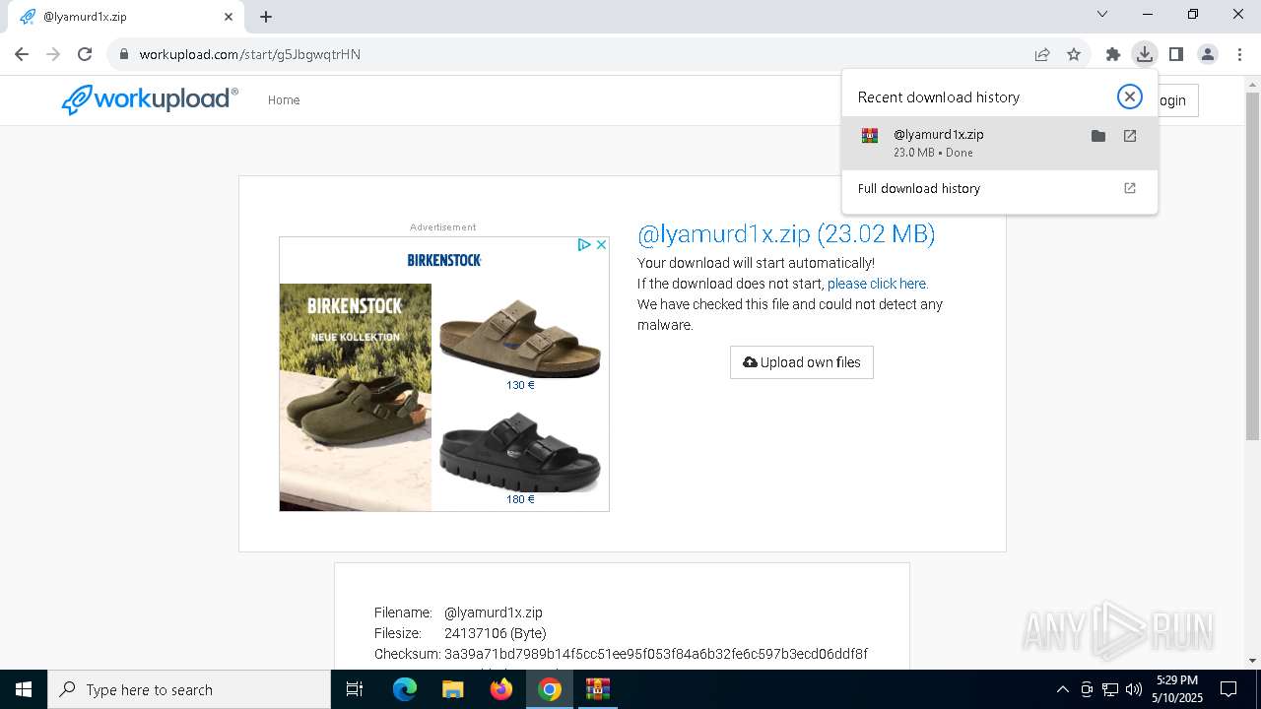Open Chrome profile avatar
The height and width of the screenshot is (709, 1261).
[1208, 54]
